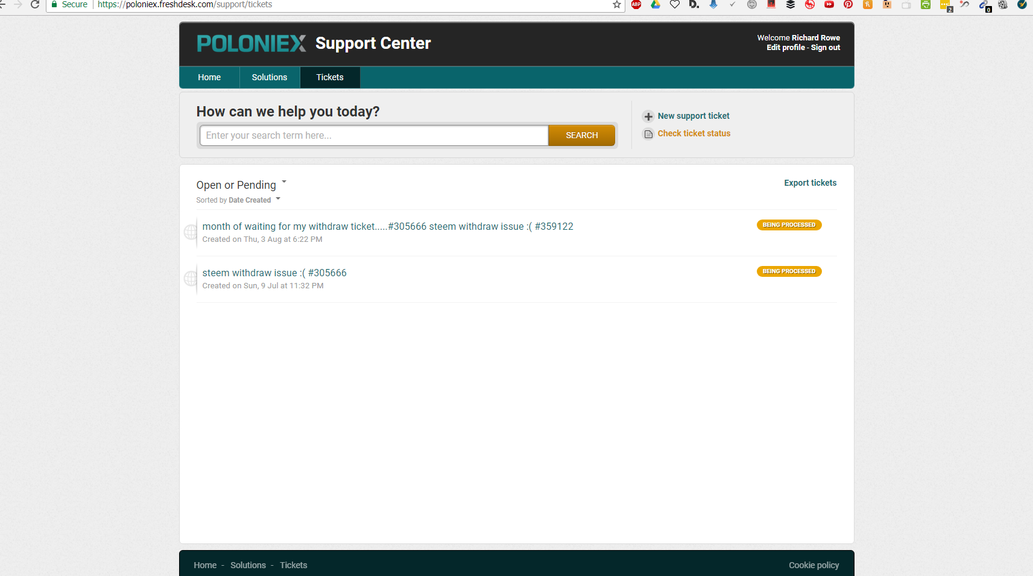Click the orange face extension icon
Image resolution: width=1033 pixels, height=576 pixels.
click(x=887, y=4)
